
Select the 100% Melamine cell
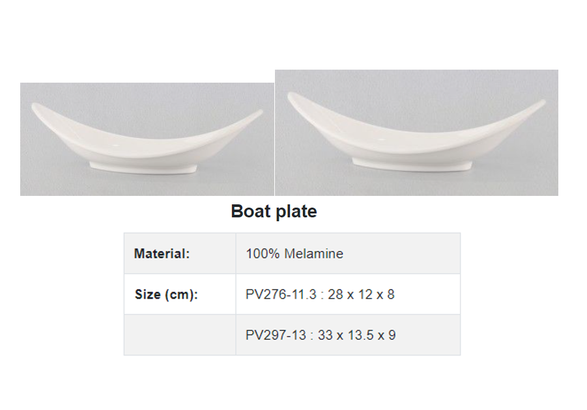coord(348,254)
